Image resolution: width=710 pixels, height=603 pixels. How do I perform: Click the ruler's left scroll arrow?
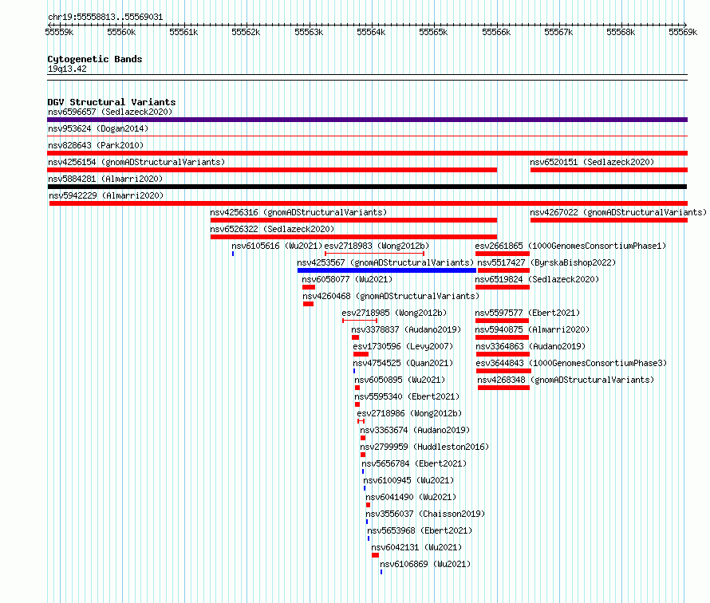tap(49, 25)
